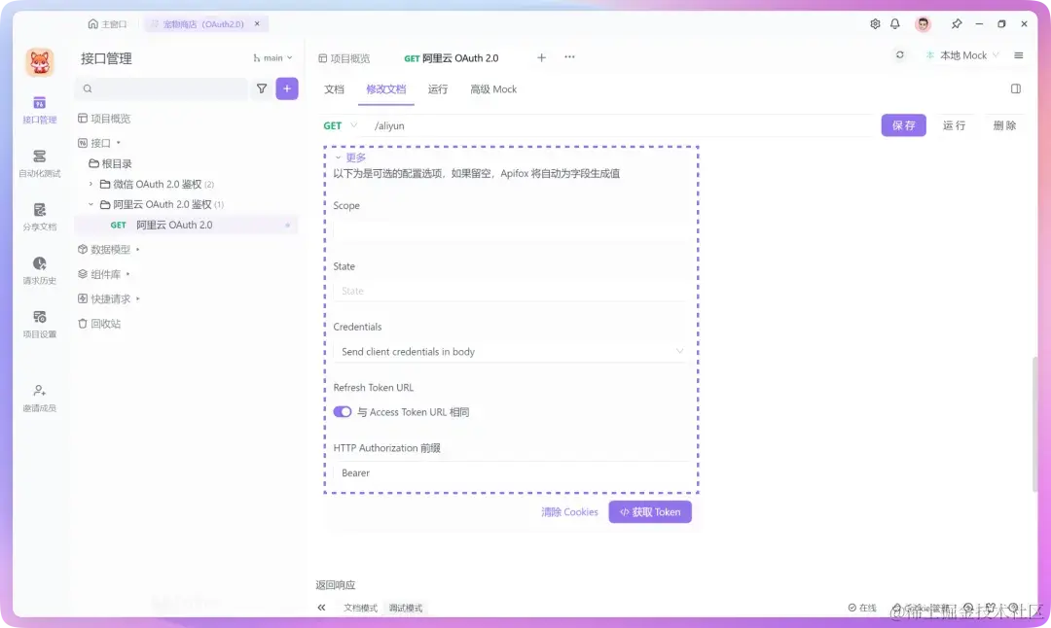
Task: Close the 宠物商店 (OAuth2.0) project tab
Action: pos(257,23)
